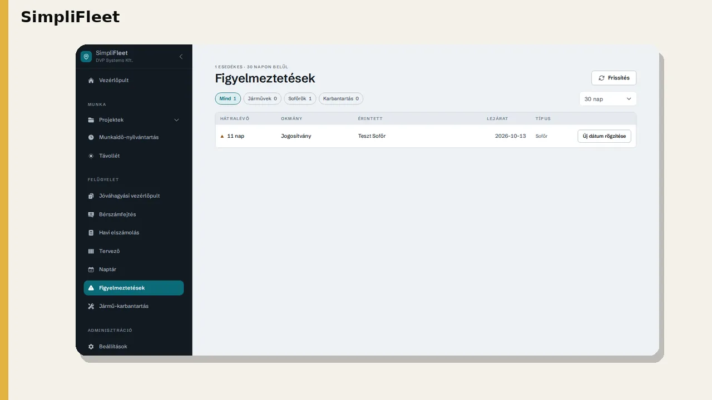The height and width of the screenshot is (400, 712).
Task: Click the LEJÁRAT column header
Action: pos(497,119)
